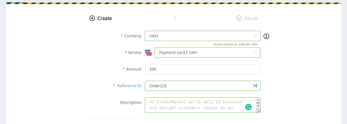This screenshot has width=347, height=124.
Task: Follow the blue Reference ID link label
Action: pyautogui.click(x=129, y=86)
